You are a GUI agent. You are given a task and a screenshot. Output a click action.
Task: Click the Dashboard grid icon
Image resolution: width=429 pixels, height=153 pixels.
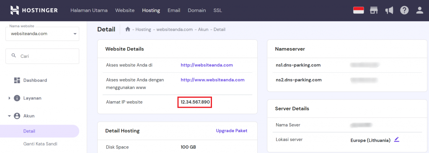coord(17,80)
